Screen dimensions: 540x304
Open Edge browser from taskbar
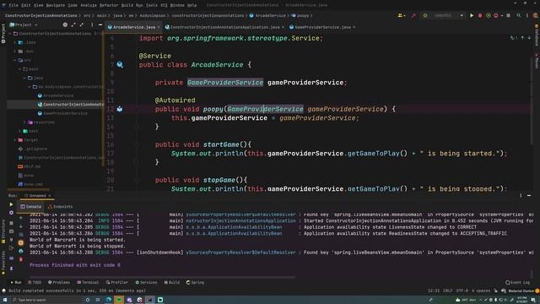pyautogui.click(x=108, y=300)
